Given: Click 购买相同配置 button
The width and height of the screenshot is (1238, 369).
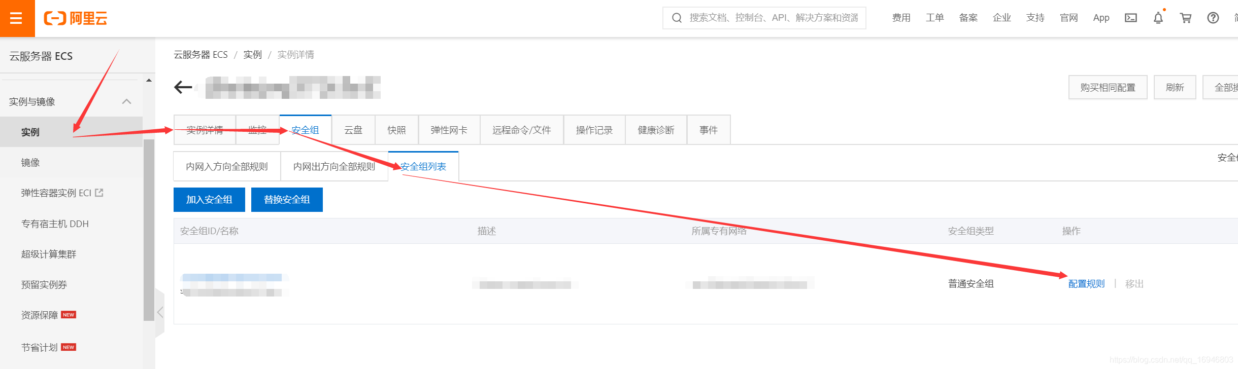Looking at the screenshot, I should click(1108, 87).
